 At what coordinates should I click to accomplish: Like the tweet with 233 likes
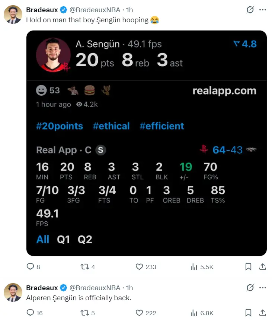coord(140,266)
